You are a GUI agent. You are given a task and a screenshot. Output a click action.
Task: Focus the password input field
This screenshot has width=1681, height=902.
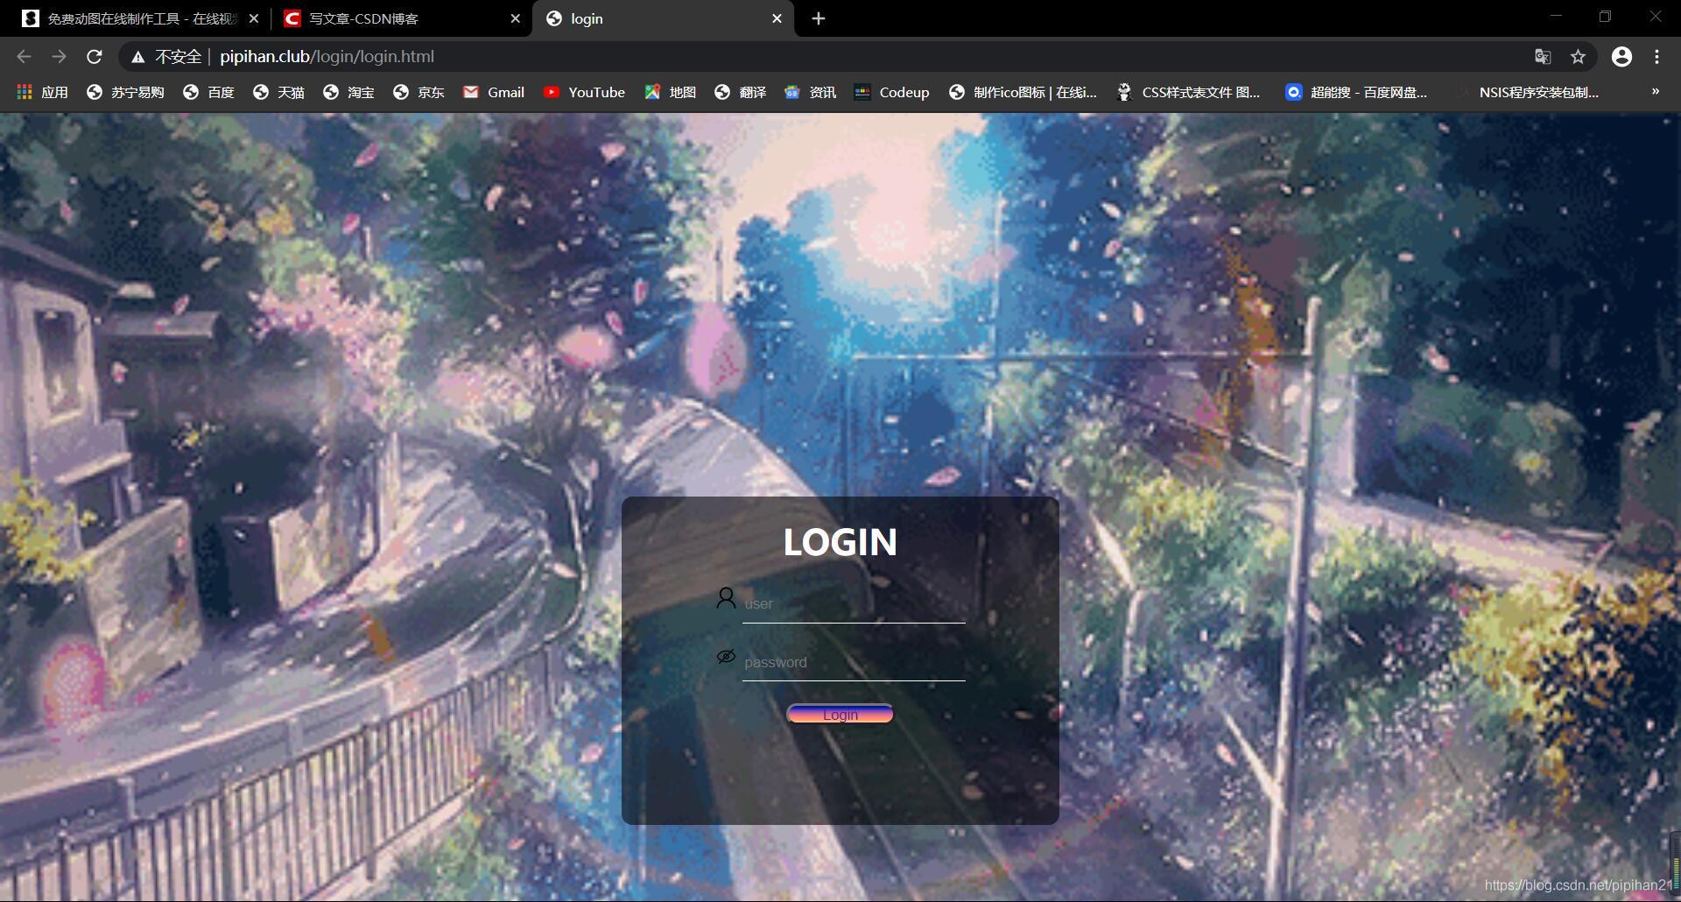854,662
